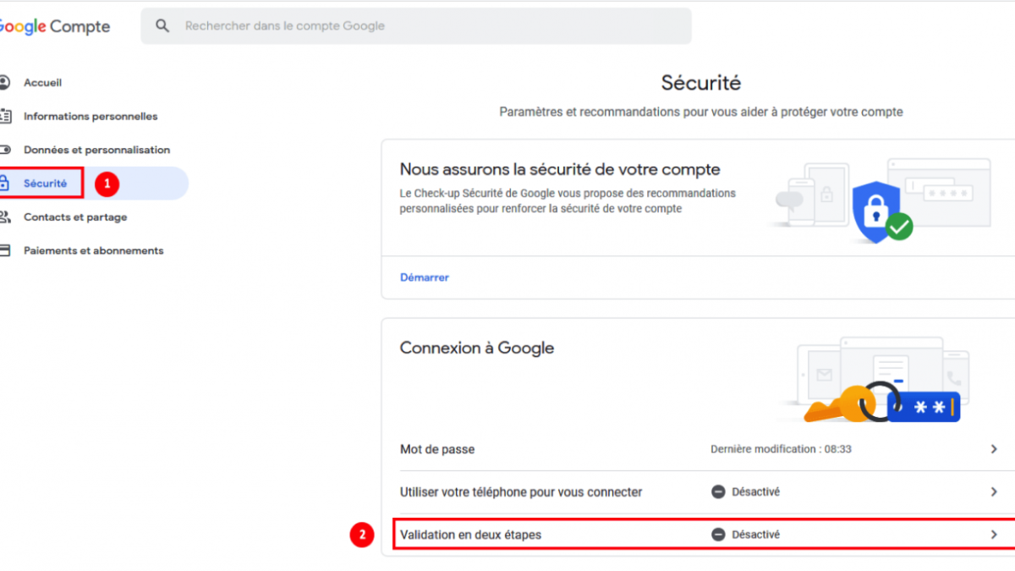Click the Données et personnalisation toggle icon
Viewport: 1015px width, 571px height.
[4, 150]
